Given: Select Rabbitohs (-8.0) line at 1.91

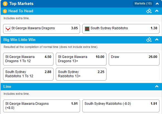Looking at the screenshot, I should (x=121, y=106).
